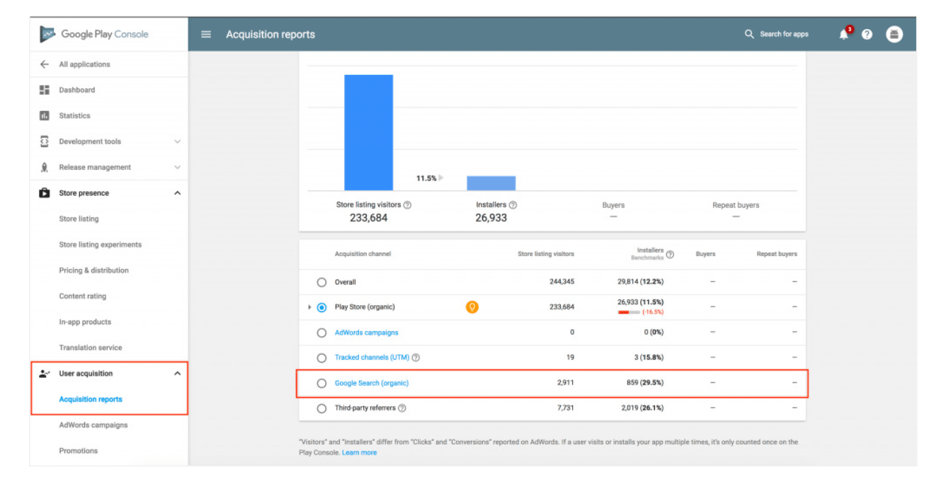The width and height of the screenshot is (929, 477).
Task: Open Pricing & distribution
Action: pyautogui.click(x=93, y=270)
